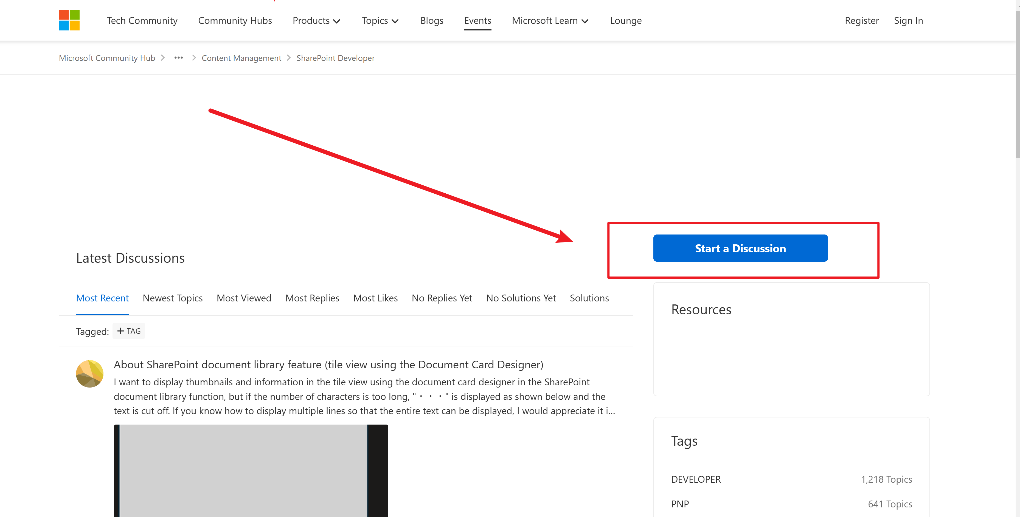
Task: Expand the Topics dropdown
Action: pyautogui.click(x=380, y=21)
